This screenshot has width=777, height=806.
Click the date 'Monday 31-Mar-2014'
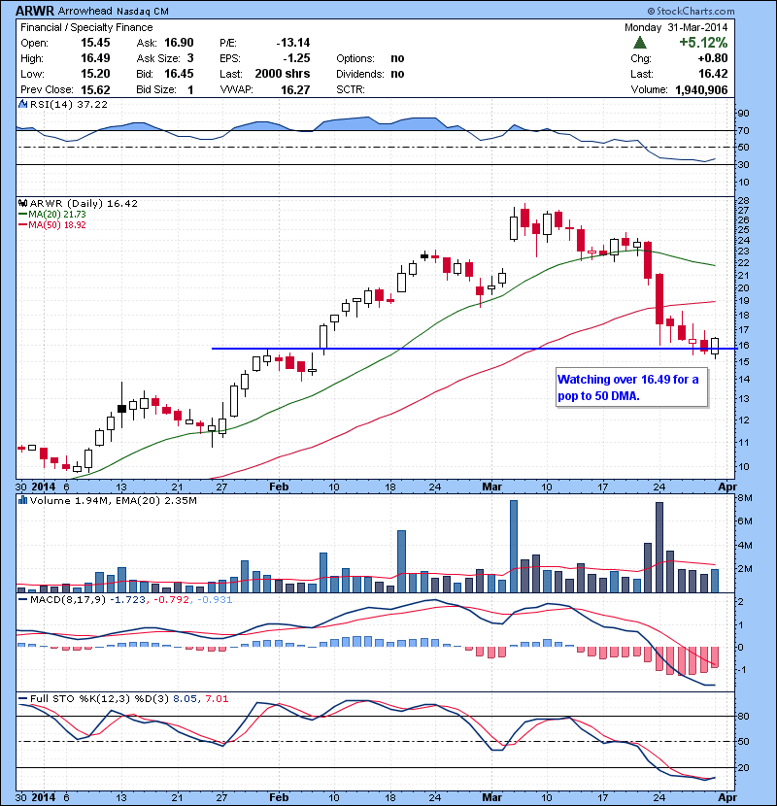pyautogui.click(x=676, y=27)
